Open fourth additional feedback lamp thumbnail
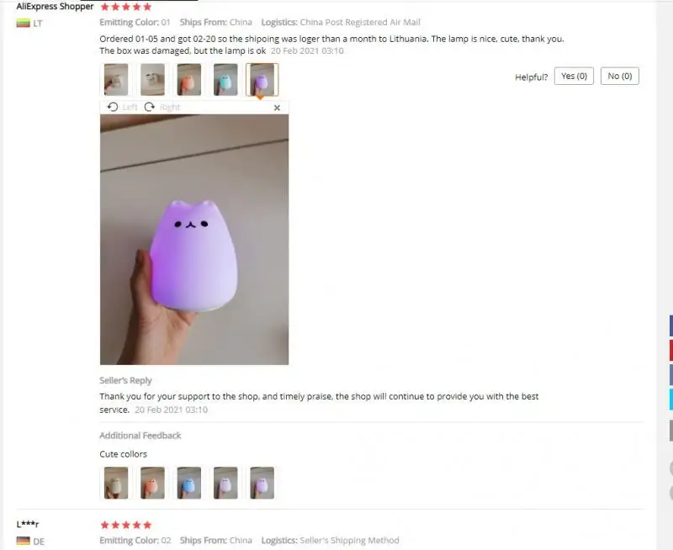This screenshot has height=550, width=673. click(225, 483)
